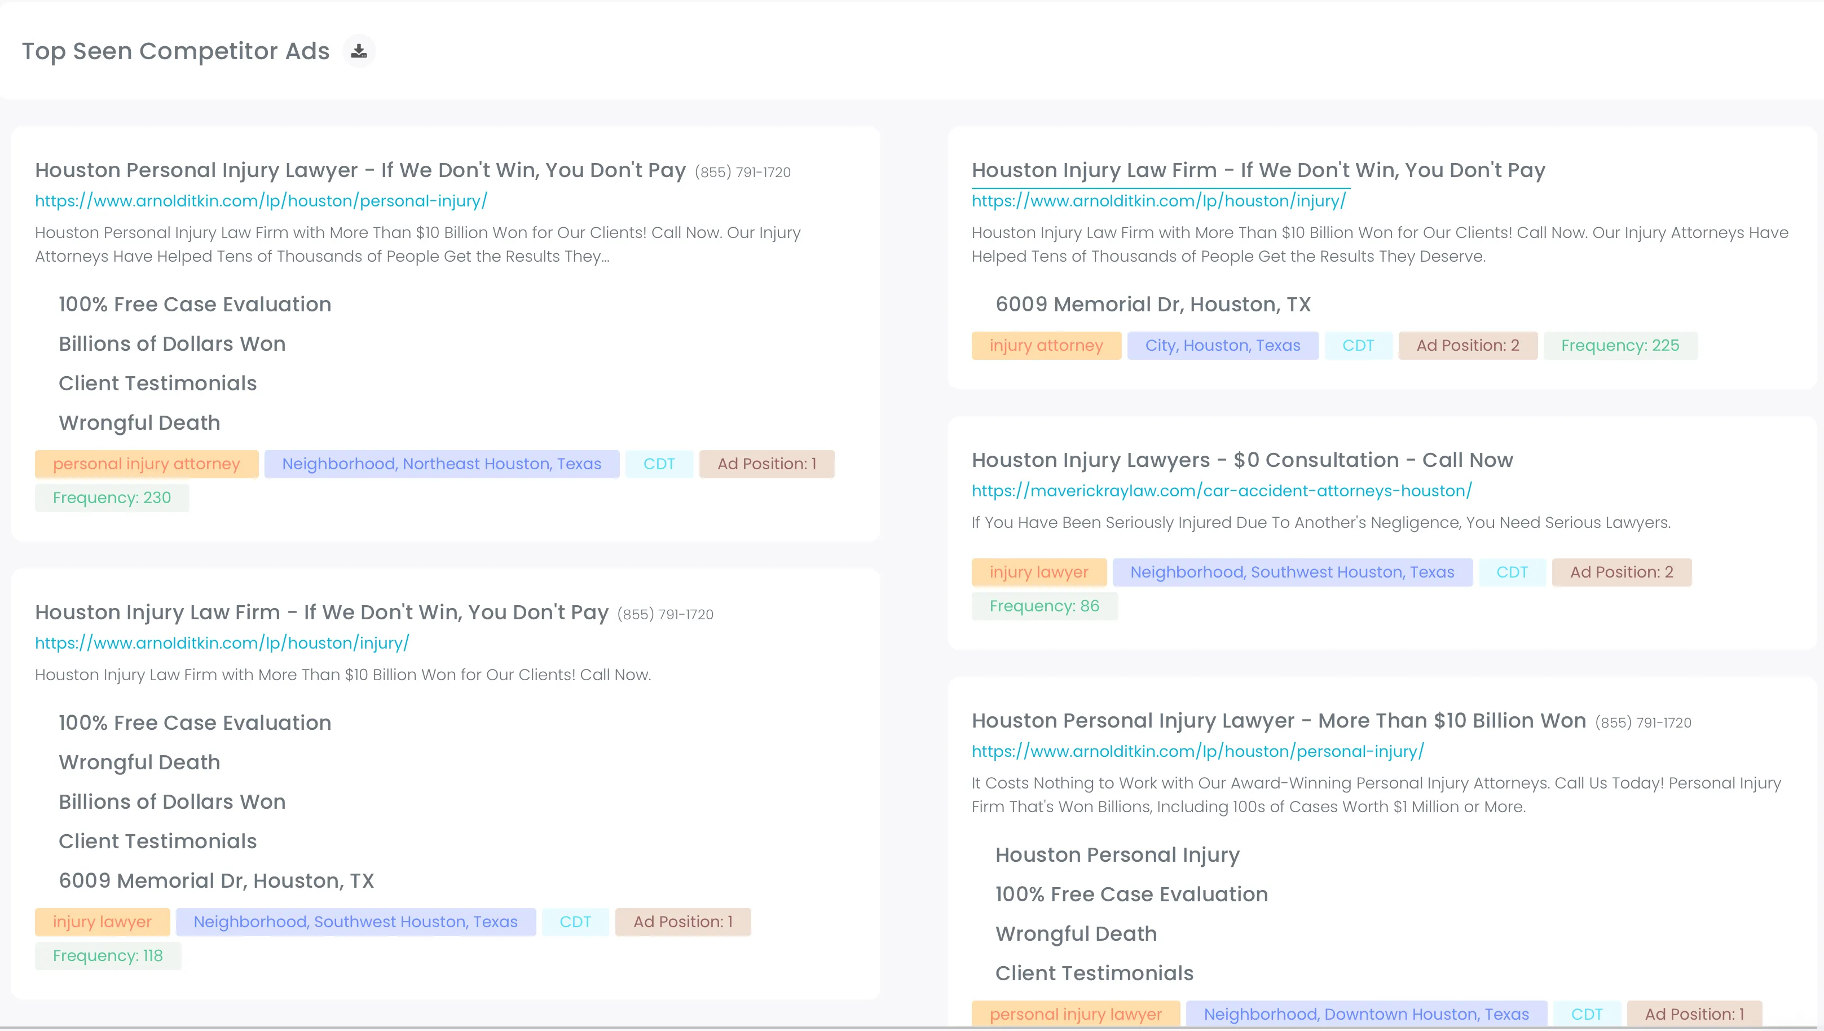Click 'Neighborhood, Southwest Houston' tag in maverickraylaw ad
Image resolution: width=1824 pixels, height=1031 pixels.
1292,572
